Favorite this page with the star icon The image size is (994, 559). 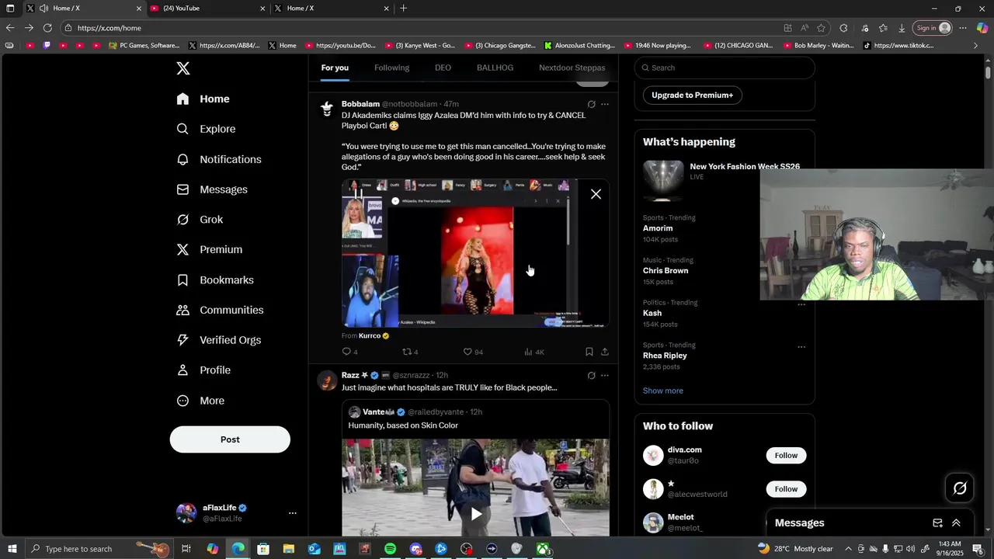click(821, 28)
